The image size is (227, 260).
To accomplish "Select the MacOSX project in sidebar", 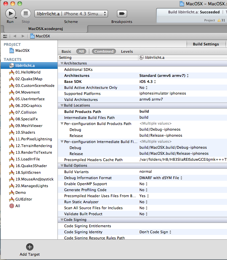I will pos(20,50).
